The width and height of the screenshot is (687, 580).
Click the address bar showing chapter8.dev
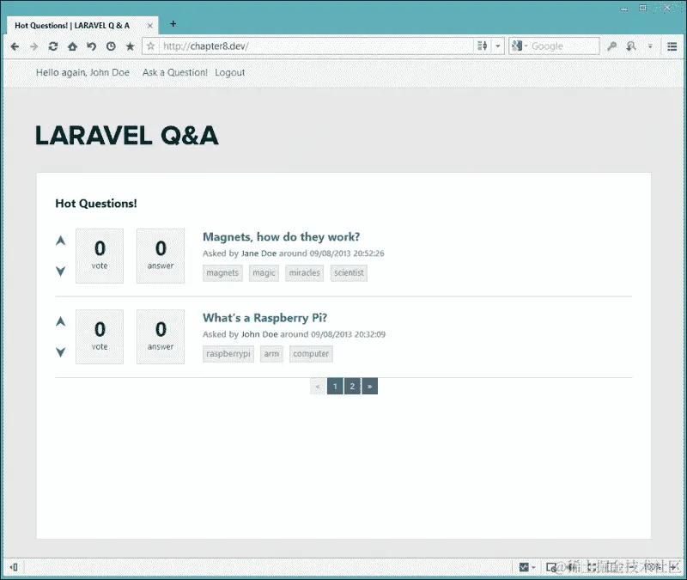317,46
